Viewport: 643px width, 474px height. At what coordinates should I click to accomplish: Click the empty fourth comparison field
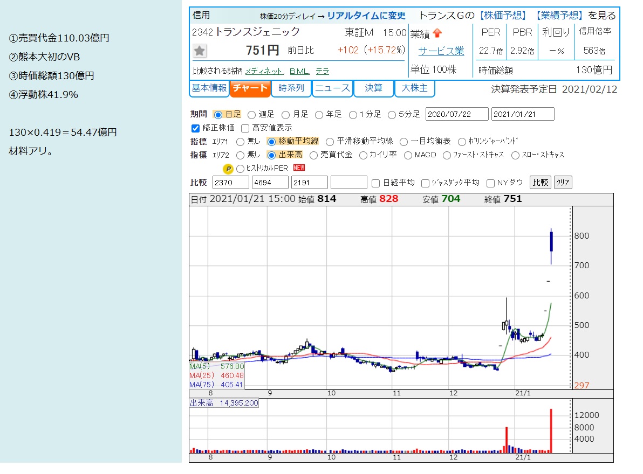pyautogui.click(x=349, y=183)
